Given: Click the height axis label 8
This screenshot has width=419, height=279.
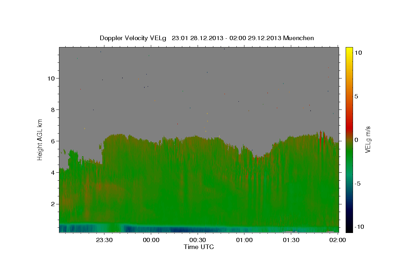Looking at the screenshot, I should click(x=53, y=110).
